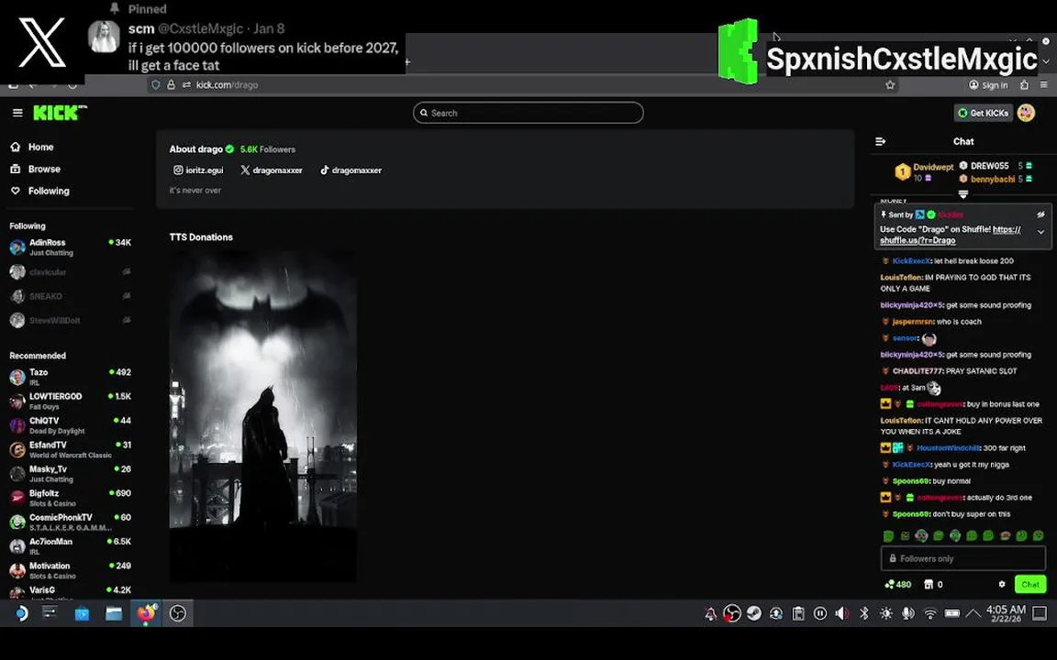Open recommended channel EsfandTV

70,449
